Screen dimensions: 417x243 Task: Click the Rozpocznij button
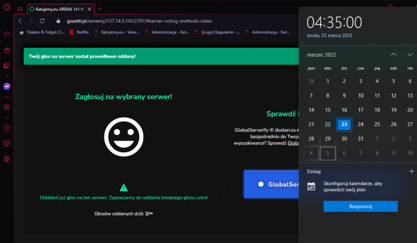pyautogui.click(x=360, y=206)
